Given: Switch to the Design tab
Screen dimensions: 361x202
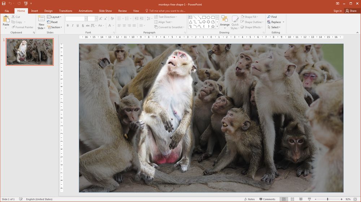Looking at the screenshot, I should pos(48,11).
